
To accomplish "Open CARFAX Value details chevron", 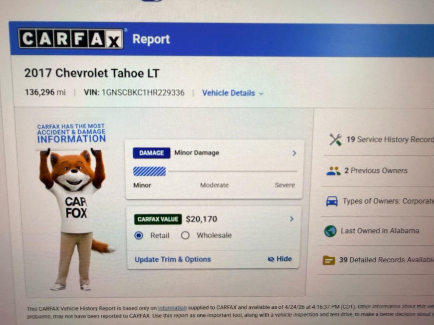I will 292,219.
